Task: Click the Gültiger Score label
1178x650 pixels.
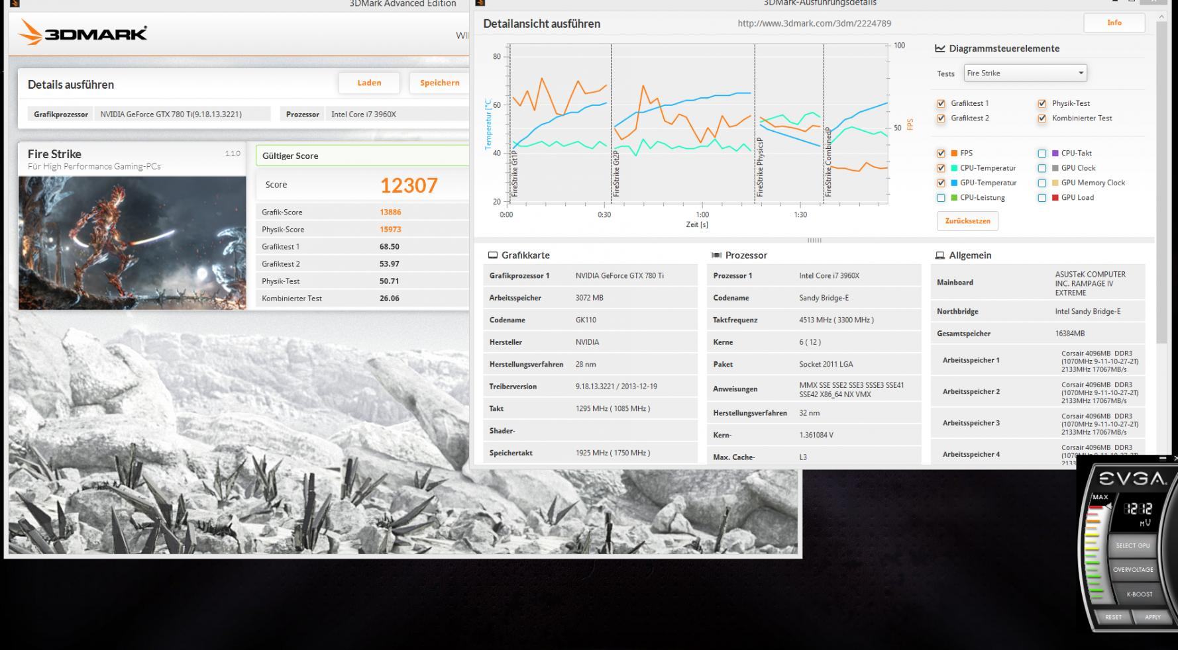Action: click(290, 156)
